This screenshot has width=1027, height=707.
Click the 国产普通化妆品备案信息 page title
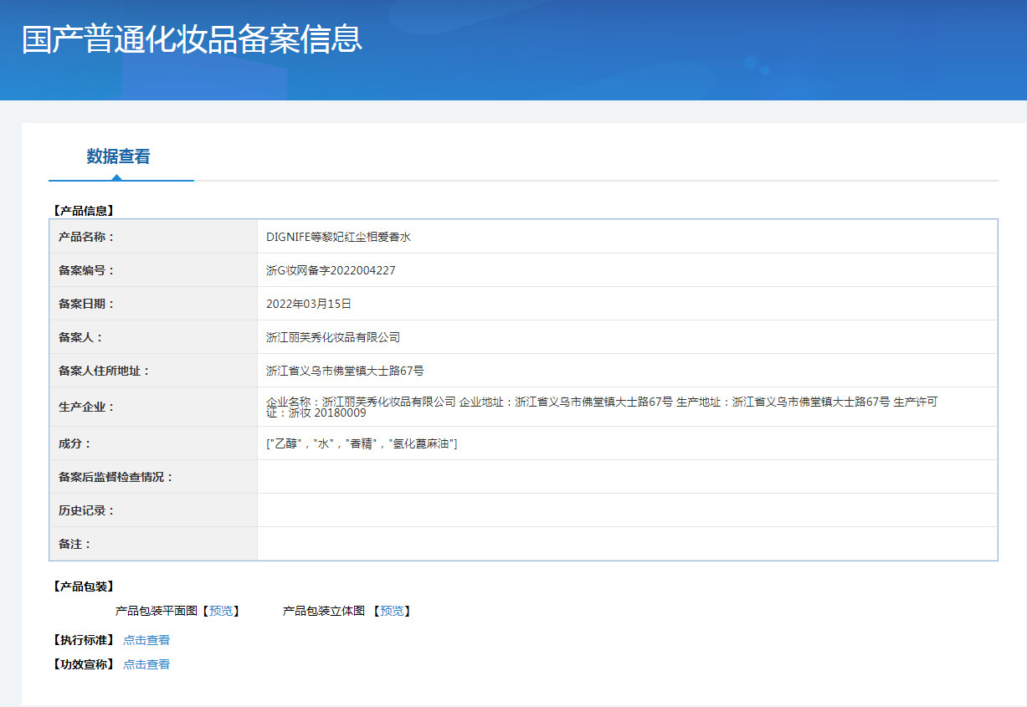(192, 39)
